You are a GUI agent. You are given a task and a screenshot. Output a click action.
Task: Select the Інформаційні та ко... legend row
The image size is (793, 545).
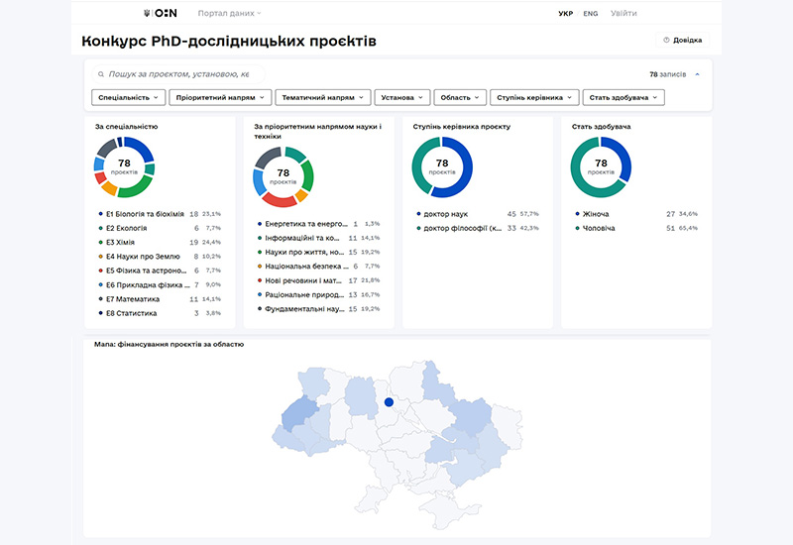pyautogui.click(x=318, y=238)
